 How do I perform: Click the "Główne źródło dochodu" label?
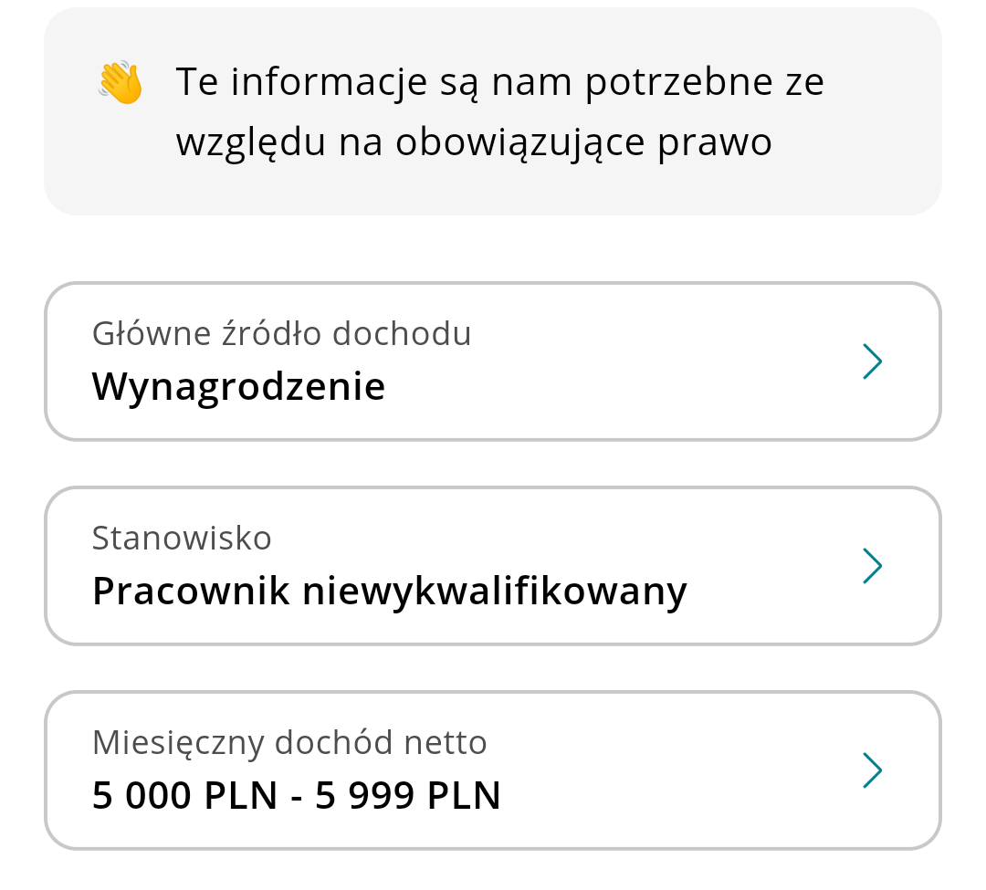click(x=281, y=334)
